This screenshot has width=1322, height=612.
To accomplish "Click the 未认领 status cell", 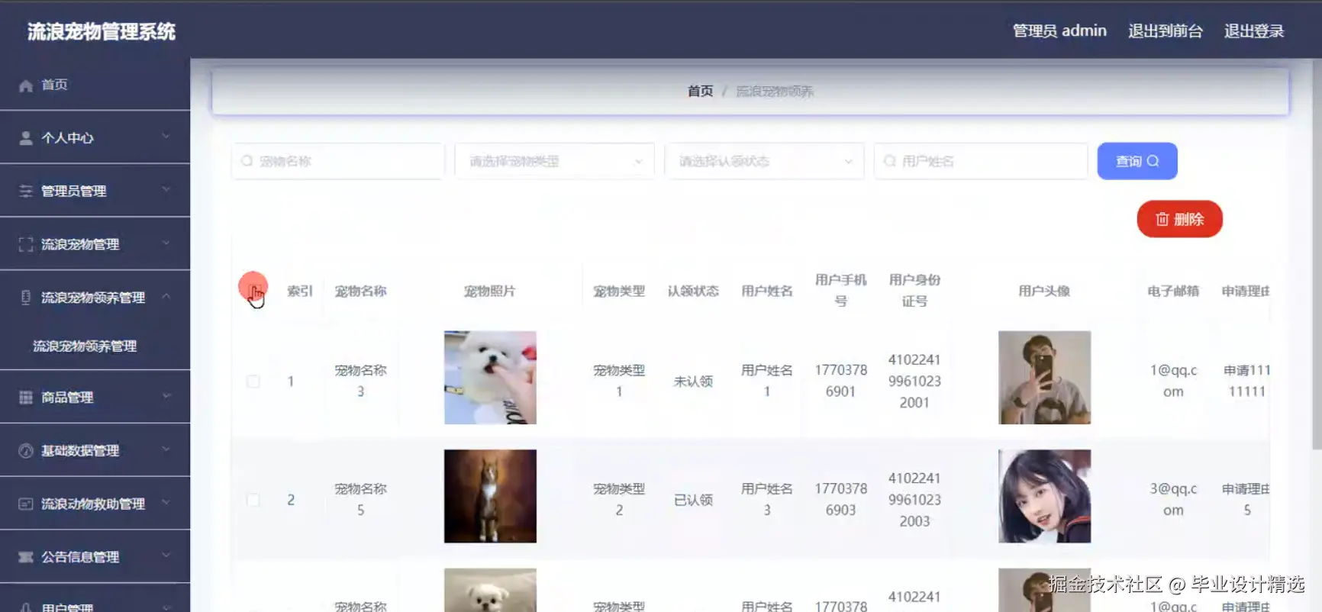I will coord(693,382).
